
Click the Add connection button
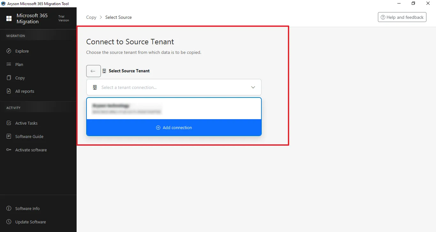point(174,127)
